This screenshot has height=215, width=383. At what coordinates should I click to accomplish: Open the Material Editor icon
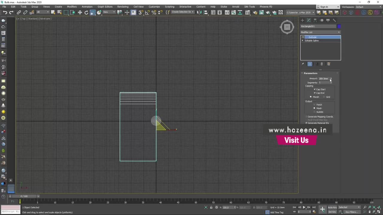(x=247, y=12)
